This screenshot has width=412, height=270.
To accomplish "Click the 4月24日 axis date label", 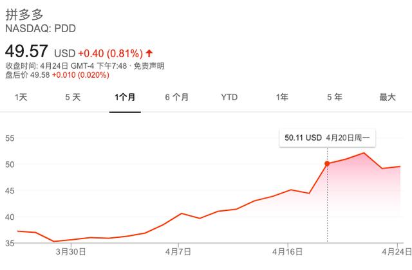I will 397,252.
